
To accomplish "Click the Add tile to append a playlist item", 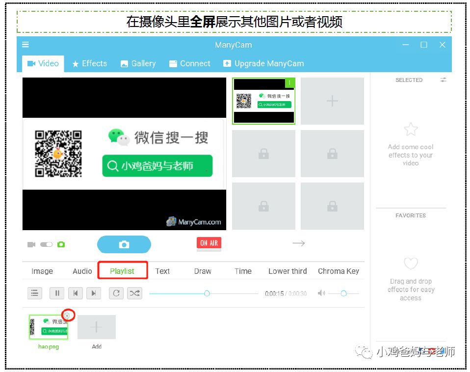I will [x=96, y=327].
